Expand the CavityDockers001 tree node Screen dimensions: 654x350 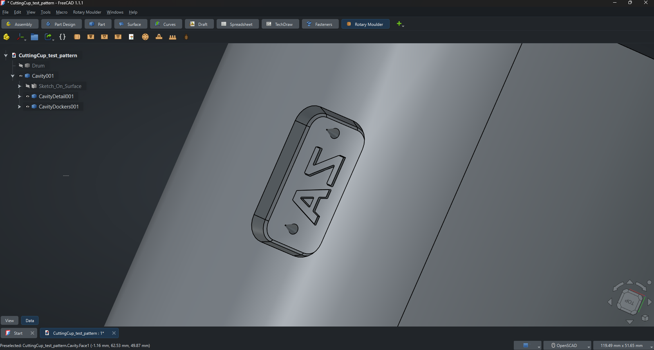click(19, 107)
